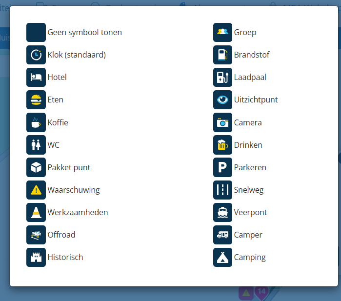Pick the Brandstof fuel pump icon
Viewport: 341px width, 301px height.
[x=222, y=55]
